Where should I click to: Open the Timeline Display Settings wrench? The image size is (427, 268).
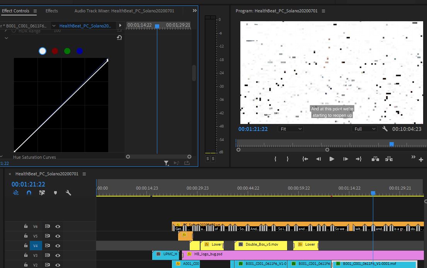click(68, 192)
